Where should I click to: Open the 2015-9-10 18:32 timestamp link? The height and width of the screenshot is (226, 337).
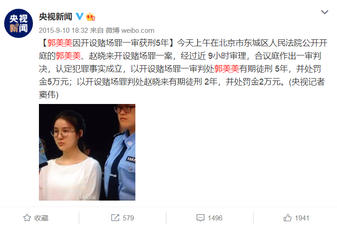64,31
